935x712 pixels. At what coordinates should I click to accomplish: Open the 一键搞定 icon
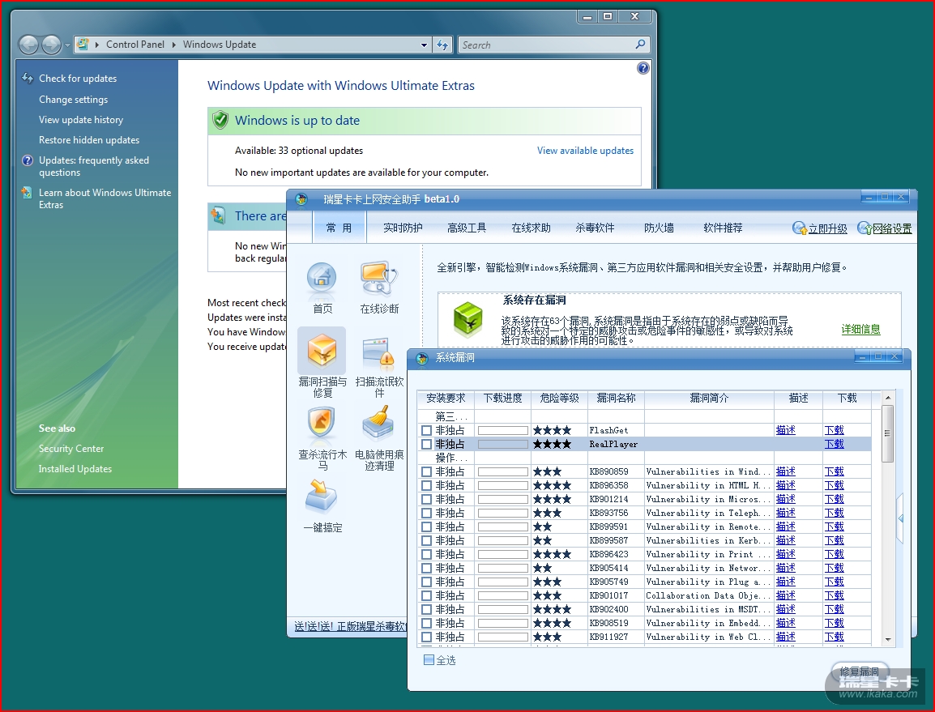click(x=322, y=497)
